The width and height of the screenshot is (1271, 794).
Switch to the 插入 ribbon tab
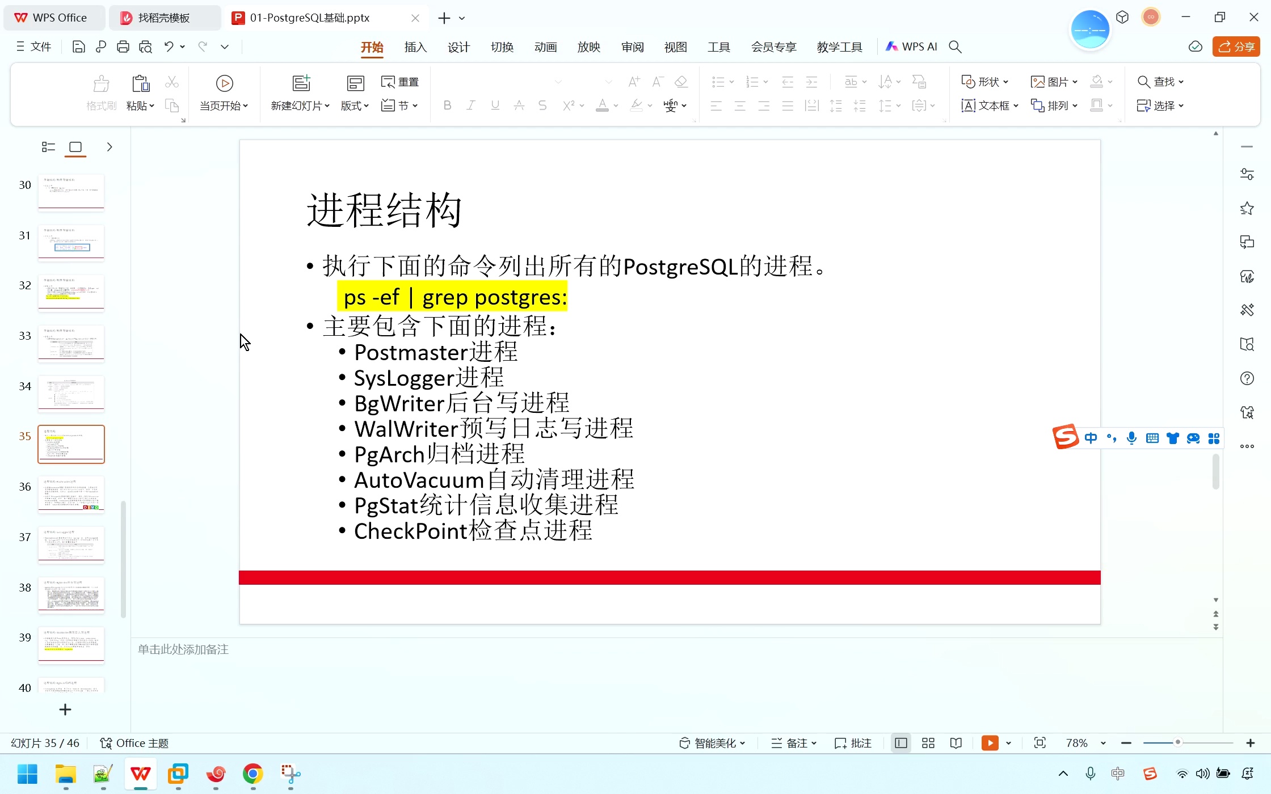(x=415, y=47)
